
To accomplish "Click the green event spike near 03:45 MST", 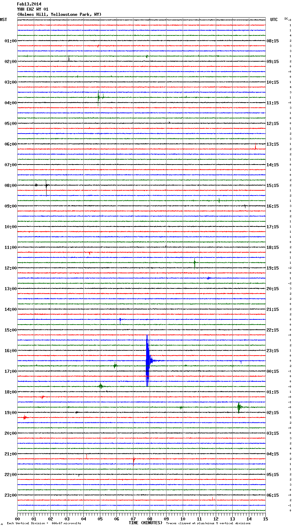I will [x=99, y=98].
